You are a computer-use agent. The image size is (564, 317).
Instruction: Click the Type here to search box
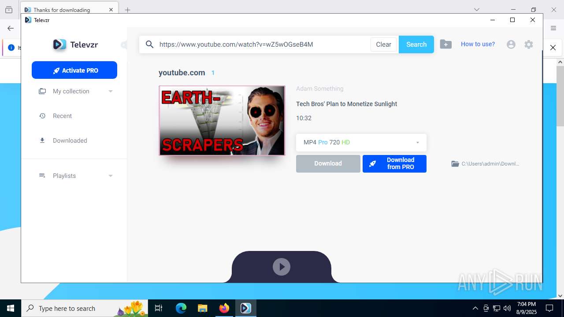tap(85, 308)
